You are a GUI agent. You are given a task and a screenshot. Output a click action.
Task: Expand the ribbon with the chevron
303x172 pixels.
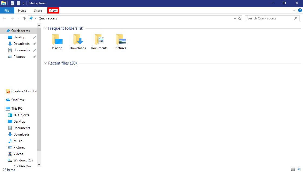tap(294, 11)
